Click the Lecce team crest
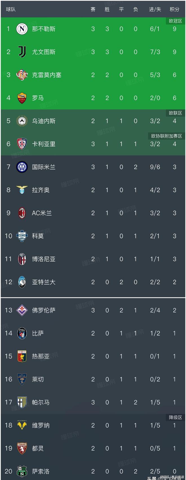 coord(22,379)
